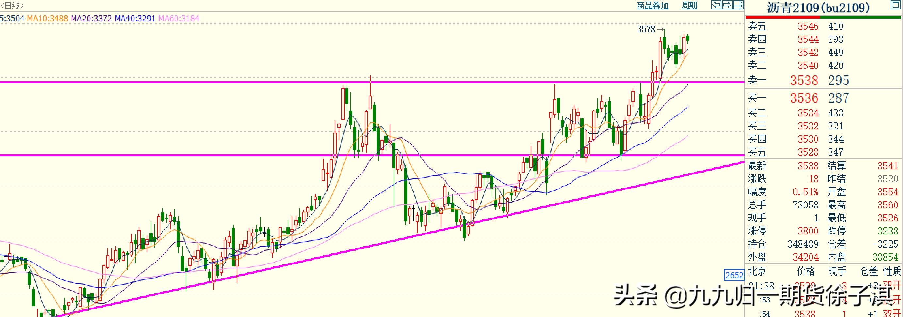Open the 商品叠加 overlay link

(653, 6)
